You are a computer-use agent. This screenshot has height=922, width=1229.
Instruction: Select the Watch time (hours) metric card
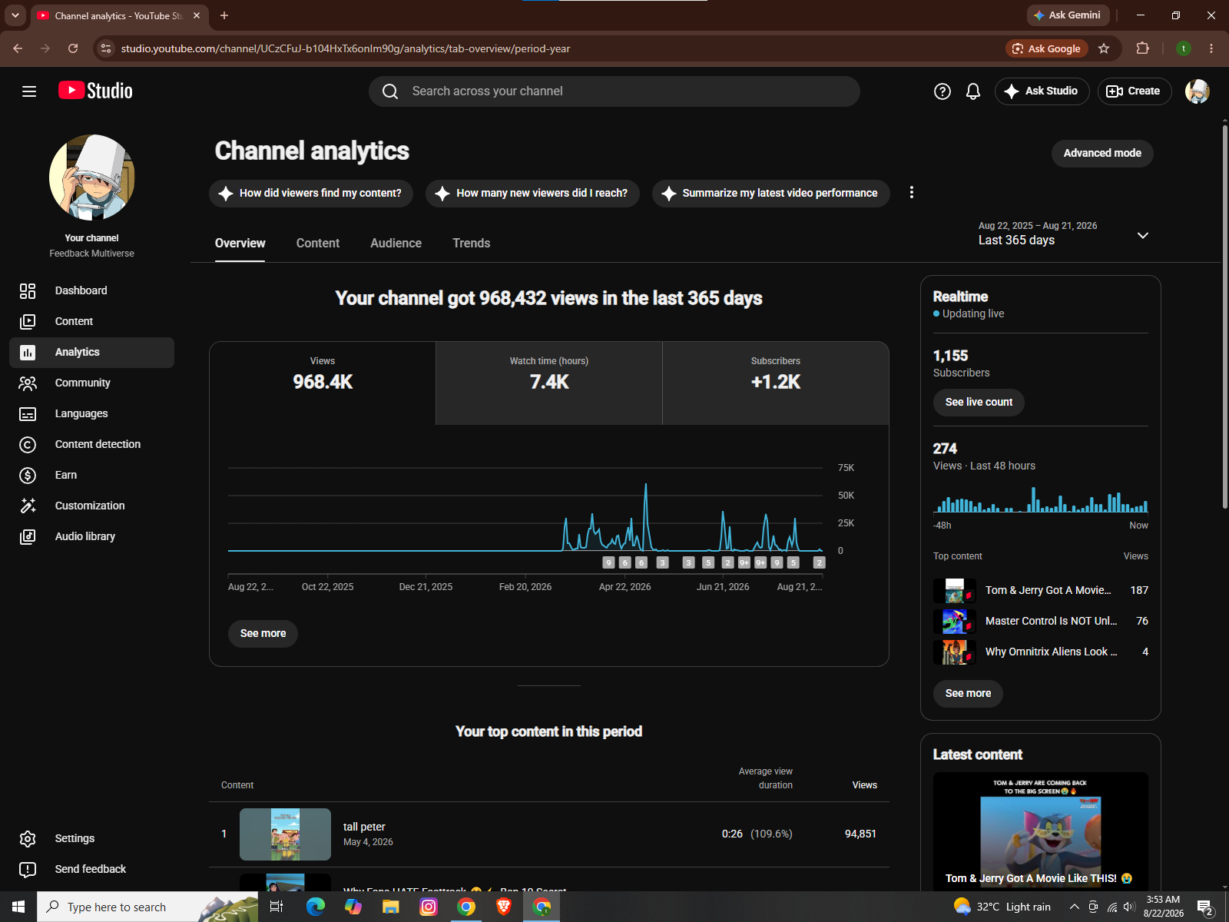pyautogui.click(x=549, y=383)
